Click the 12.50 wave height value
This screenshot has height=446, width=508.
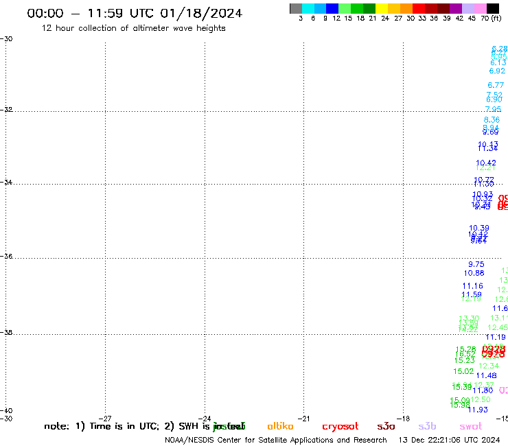pyautogui.click(x=481, y=399)
